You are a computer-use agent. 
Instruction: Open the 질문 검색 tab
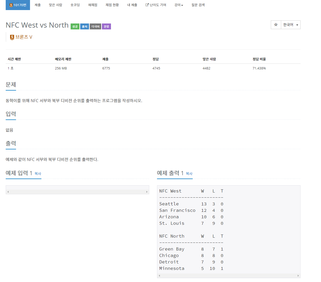198,5
